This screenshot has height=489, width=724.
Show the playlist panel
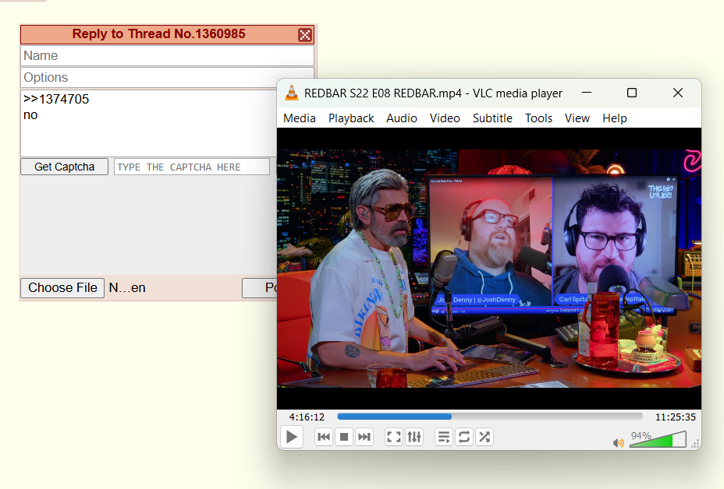[x=444, y=437]
